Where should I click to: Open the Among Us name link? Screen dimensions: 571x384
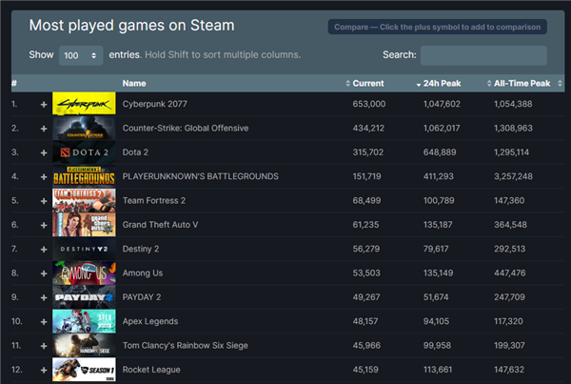tap(143, 273)
